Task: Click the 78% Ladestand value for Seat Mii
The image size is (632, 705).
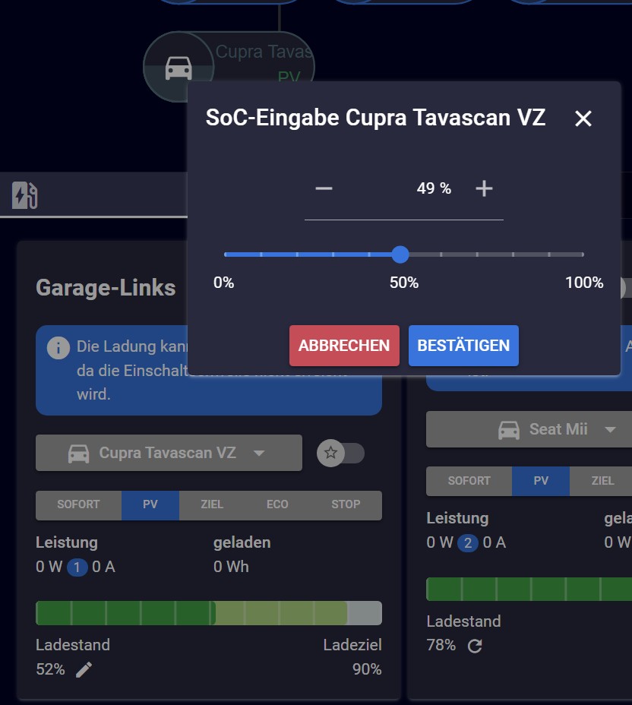Action: 441,645
